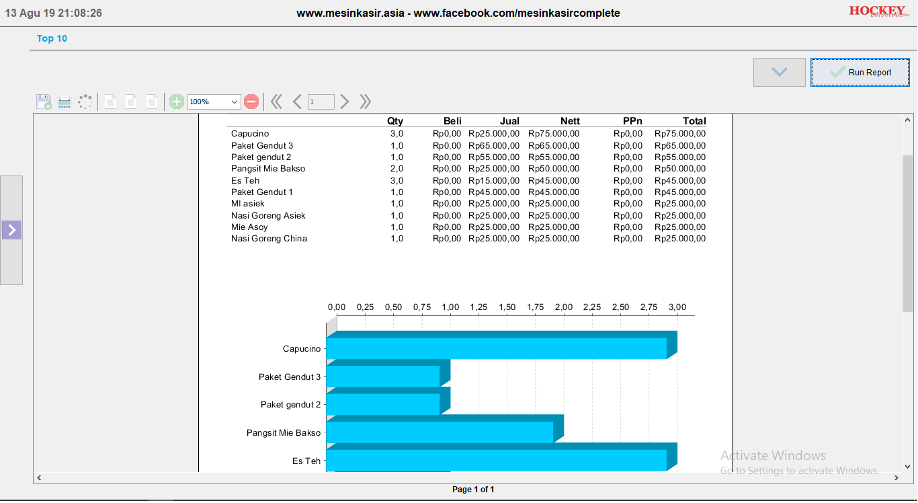Click Paket Gendut 1 table row name

click(262, 192)
